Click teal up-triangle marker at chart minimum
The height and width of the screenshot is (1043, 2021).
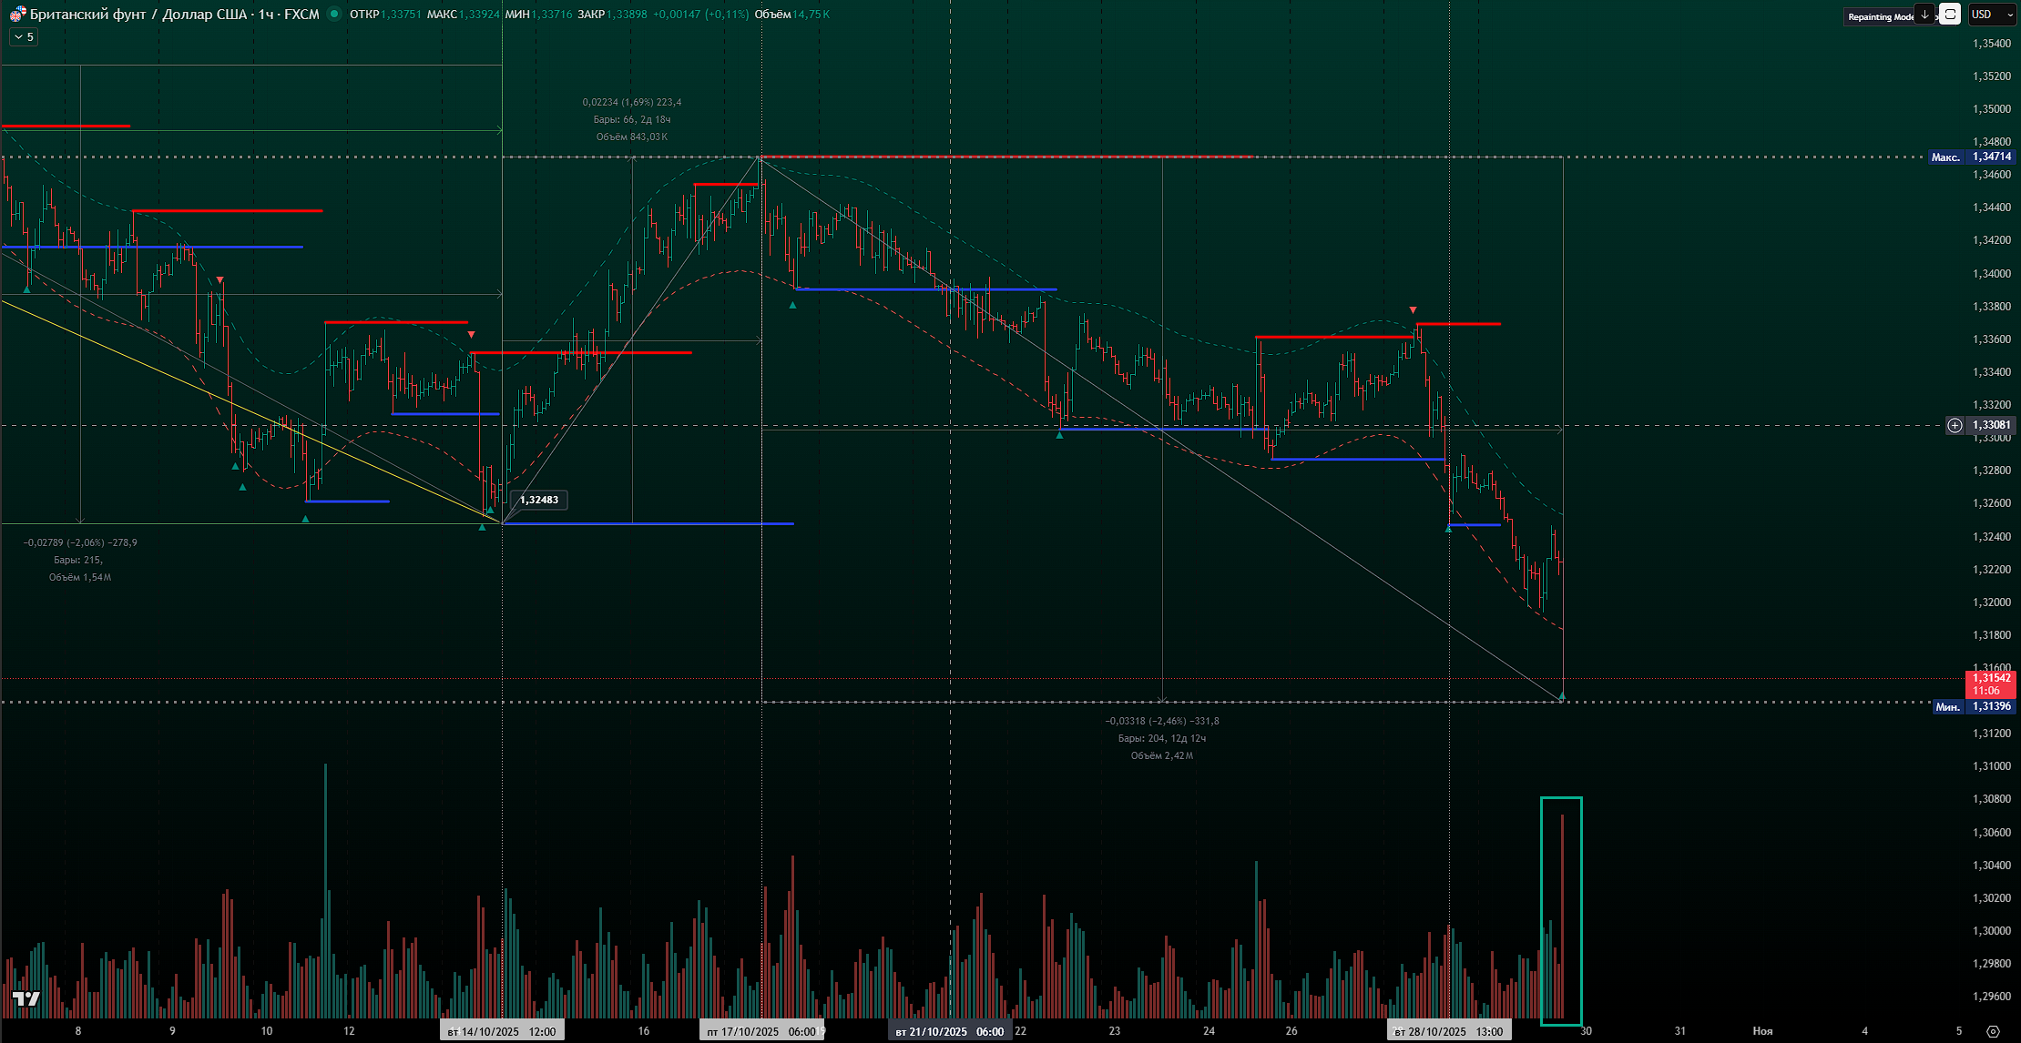[x=1562, y=696]
